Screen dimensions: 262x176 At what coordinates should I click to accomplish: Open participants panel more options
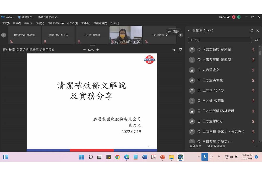256,146
